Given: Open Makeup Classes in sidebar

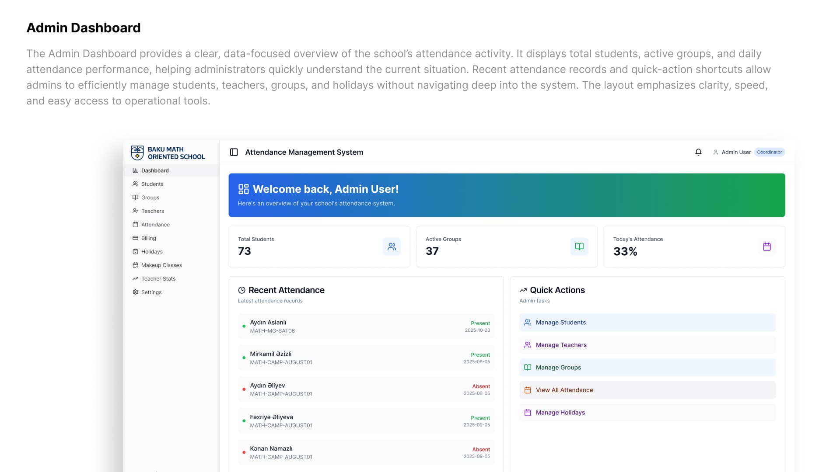Looking at the screenshot, I should coord(161,265).
